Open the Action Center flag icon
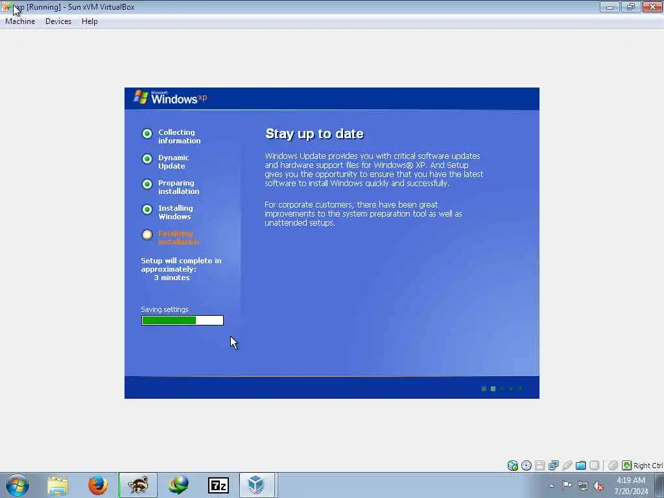Image resolution: width=664 pixels, height=498 pixels. (x=567, y=486)
